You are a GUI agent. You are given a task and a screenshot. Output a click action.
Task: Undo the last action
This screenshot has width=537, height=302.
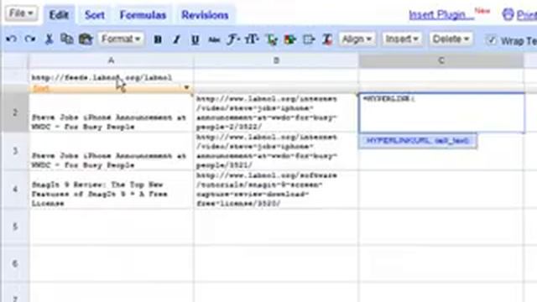11,39
